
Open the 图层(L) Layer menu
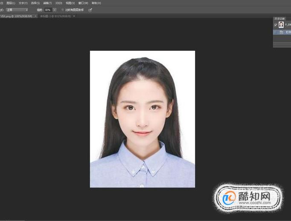pos(11,3)
